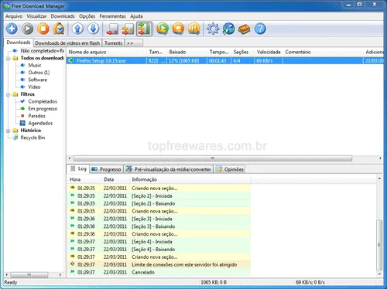Select the Log tab
The width and height of the screenshot is (387, 289).
pyautogui.click(x=78, y=168)
